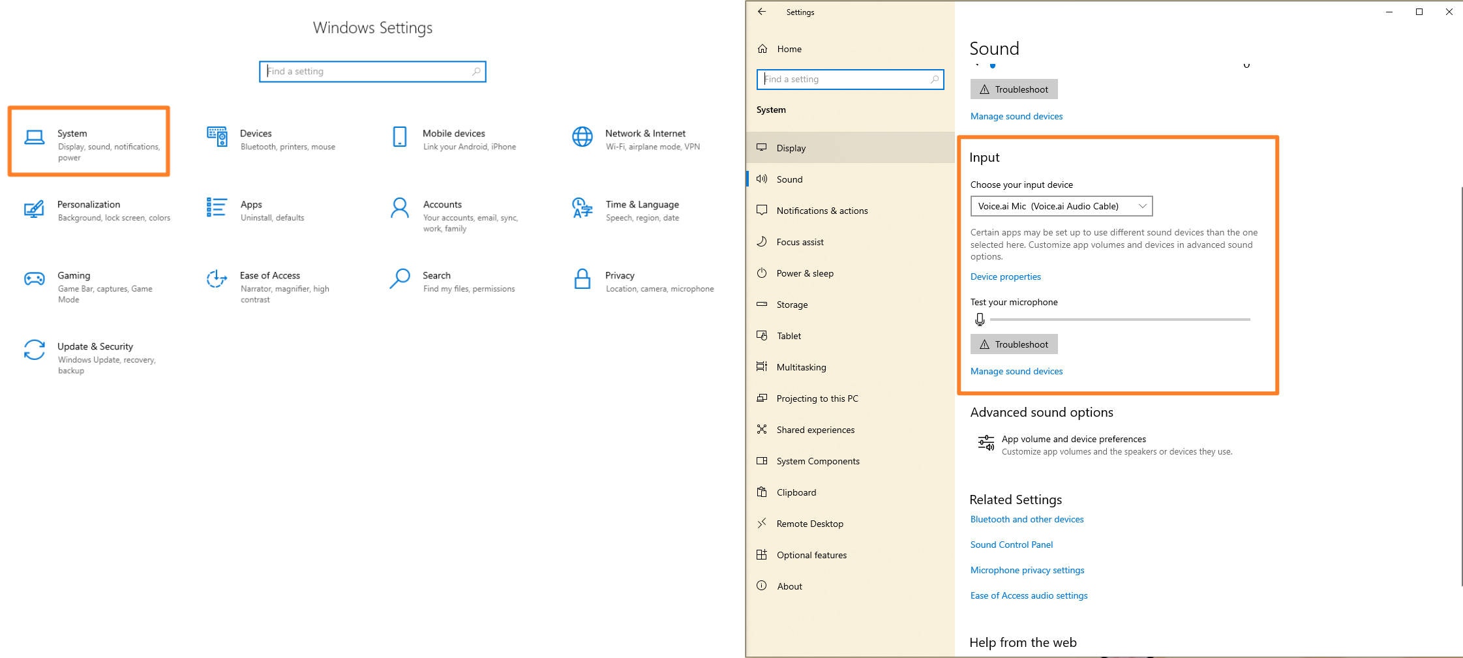Open Optional features page

click(x=850, y=555)
